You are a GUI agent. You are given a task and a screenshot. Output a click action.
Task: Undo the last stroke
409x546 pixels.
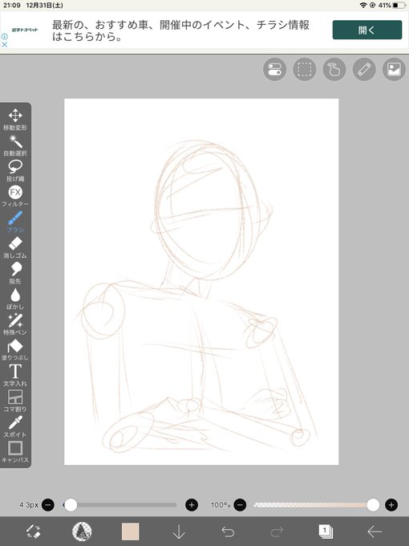[x=228, y=532]
